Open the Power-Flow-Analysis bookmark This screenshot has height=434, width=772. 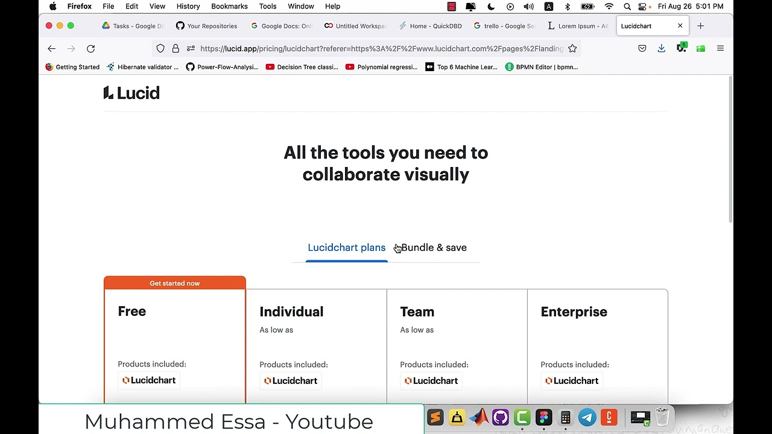(222, 67)
